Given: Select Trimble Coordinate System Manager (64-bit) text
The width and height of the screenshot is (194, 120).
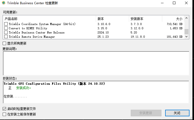Looking at the screenshot, I should coord(42,24).
